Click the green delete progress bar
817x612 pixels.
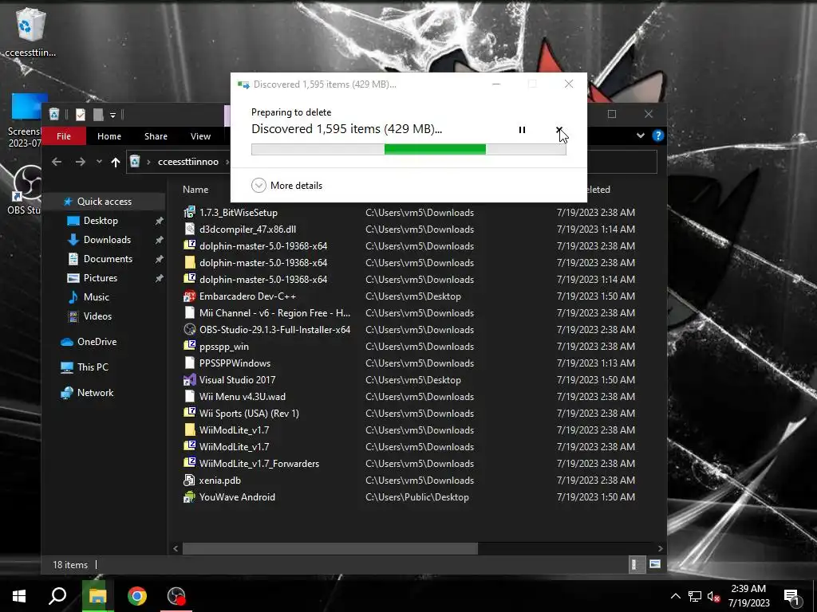click(x=408, y=149)
